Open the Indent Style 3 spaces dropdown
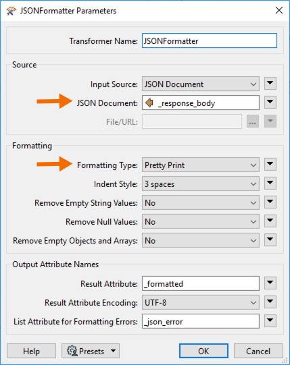 pos(201,184)
